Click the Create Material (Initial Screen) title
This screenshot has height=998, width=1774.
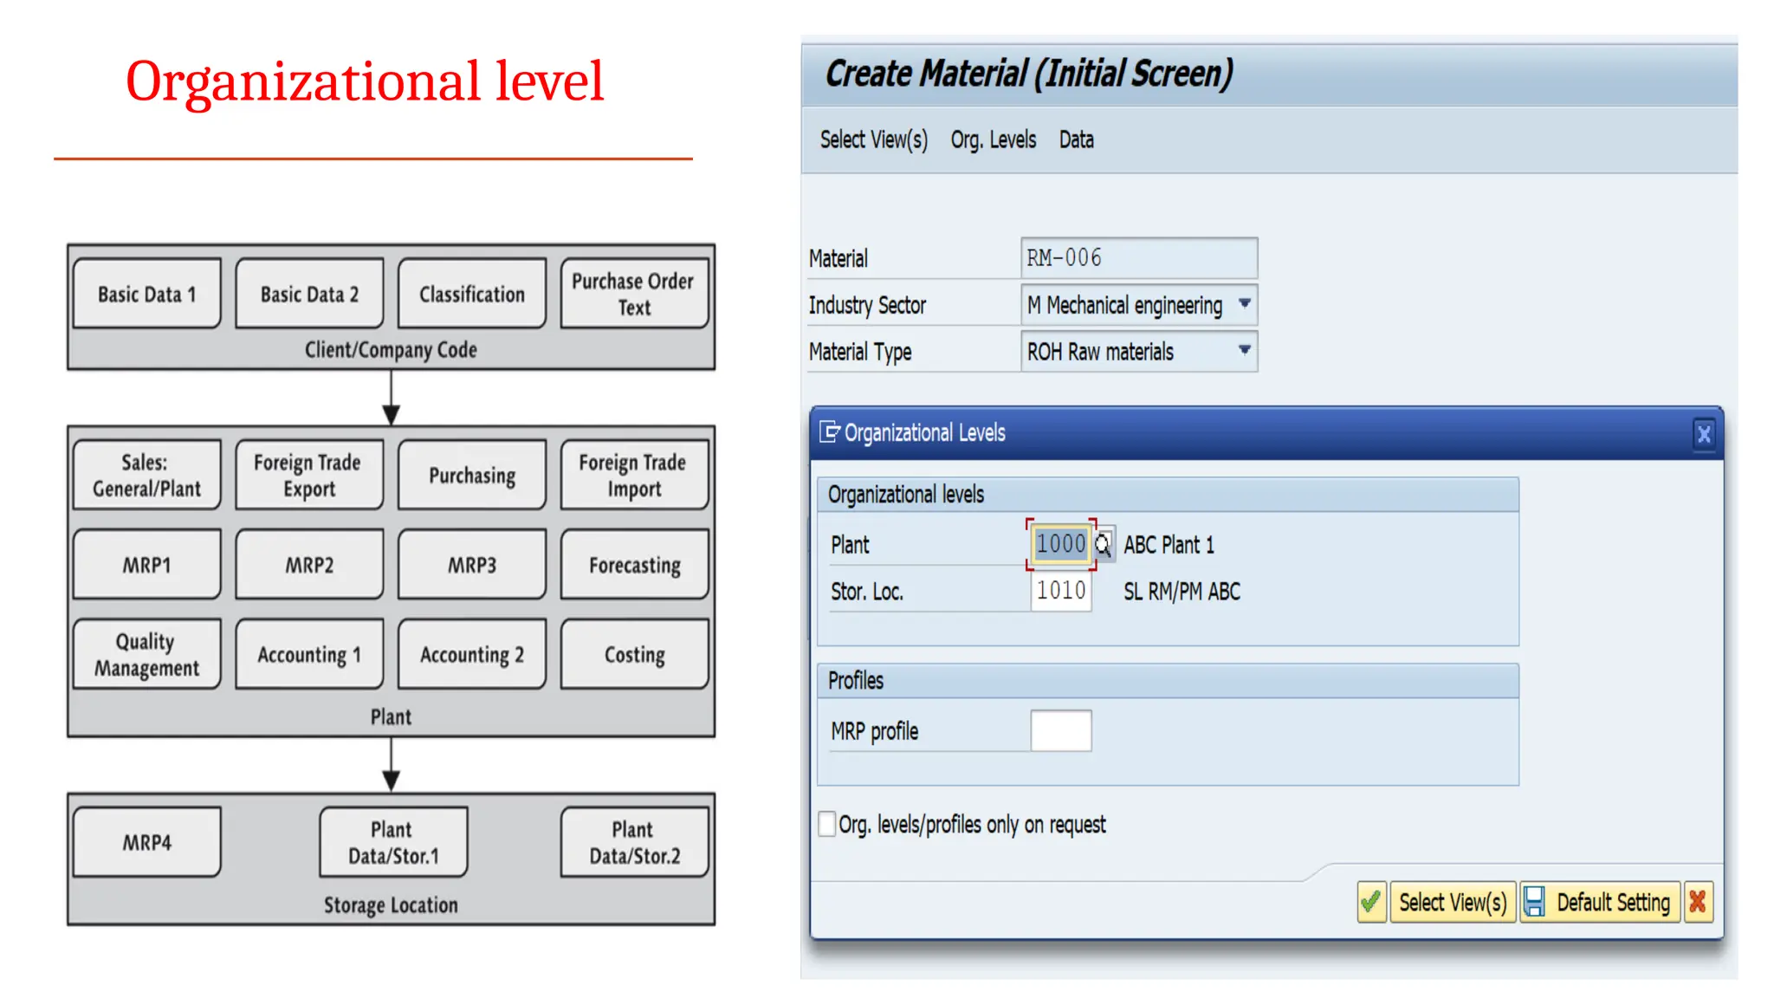1029,74
